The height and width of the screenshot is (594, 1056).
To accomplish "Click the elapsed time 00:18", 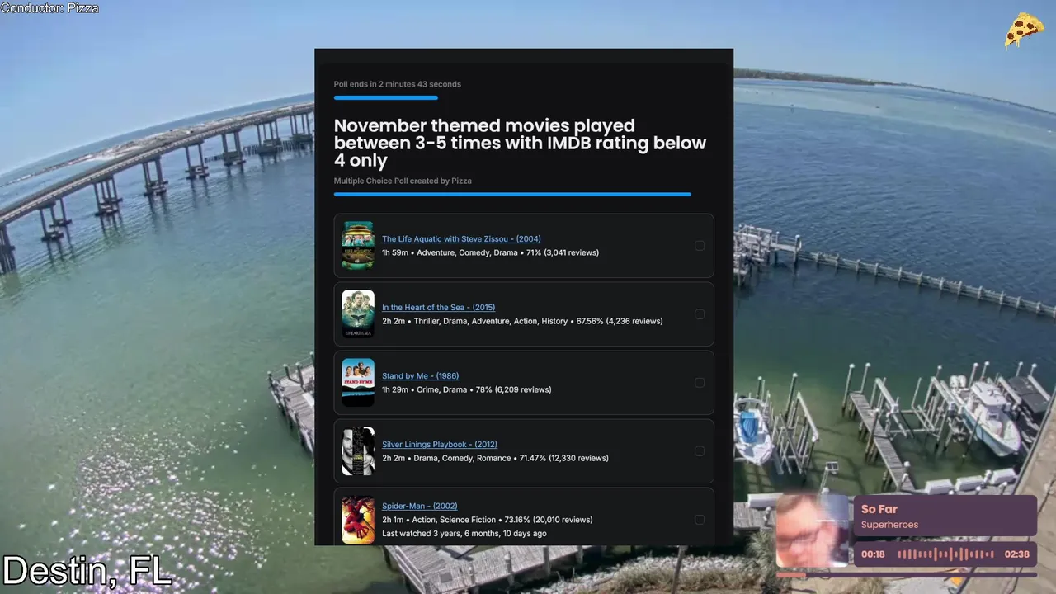I will (x=873, y=554).
